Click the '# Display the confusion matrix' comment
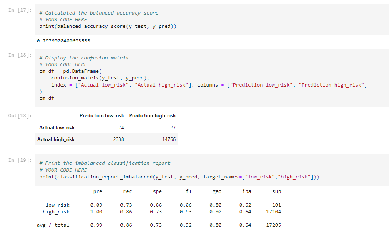The image size is (389, 235). pos(84,58)
